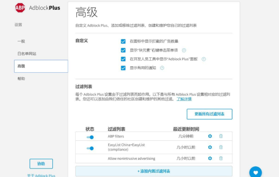The height and width of the screenshot is (177, 279).
Task: Click 几小时以前 update time for EasyList China
Action: pos(186,147)
